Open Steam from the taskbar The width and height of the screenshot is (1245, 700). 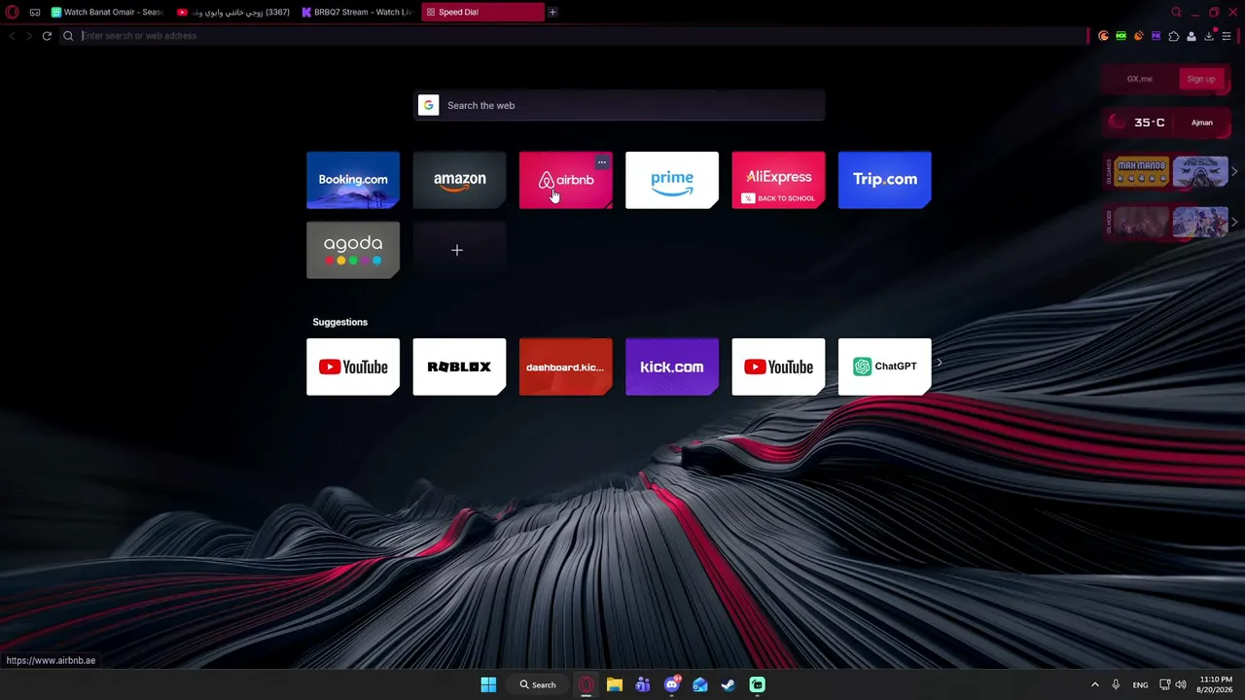pyautogui.click(x=729, y=684)
